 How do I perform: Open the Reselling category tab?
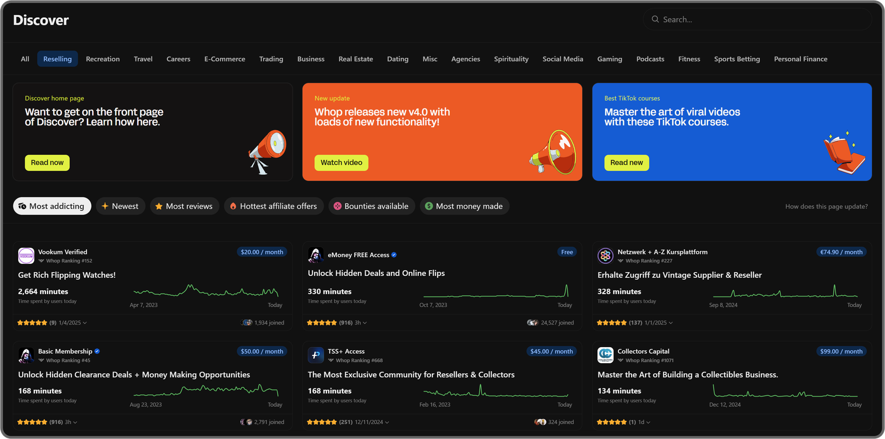coord(58,59)
